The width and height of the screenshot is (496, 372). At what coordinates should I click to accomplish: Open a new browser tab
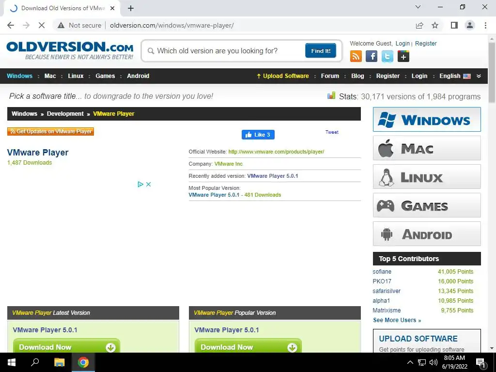(x=131, y=8)
